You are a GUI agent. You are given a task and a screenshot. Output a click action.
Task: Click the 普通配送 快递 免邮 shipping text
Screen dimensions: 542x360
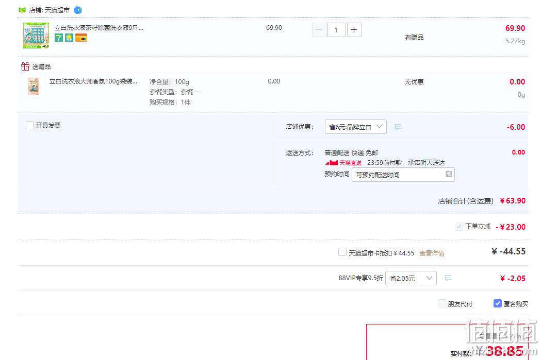pyautogui.click(x=351, y=152)
